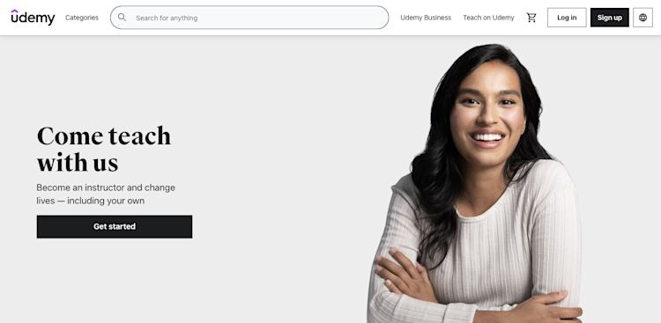Viewport: 661px width, 323px height.
Task: Click the Become an instructor subtitle text
Action: coord(106,195)
